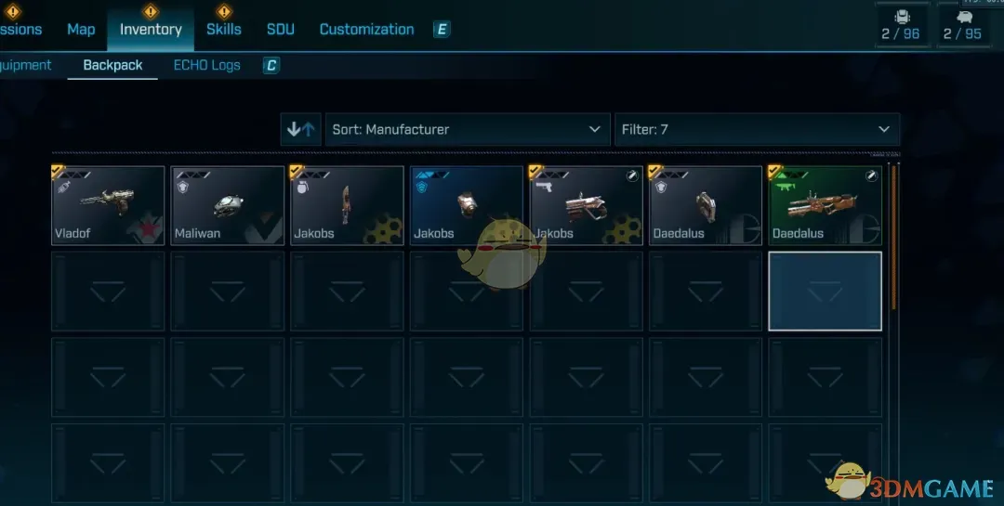Select the highlighted empty backpack slot

825,291
